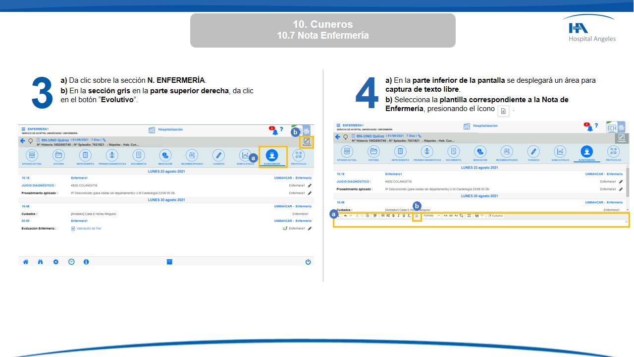
Task: Open the Valoración de Piel link
Action: point(89,229)
